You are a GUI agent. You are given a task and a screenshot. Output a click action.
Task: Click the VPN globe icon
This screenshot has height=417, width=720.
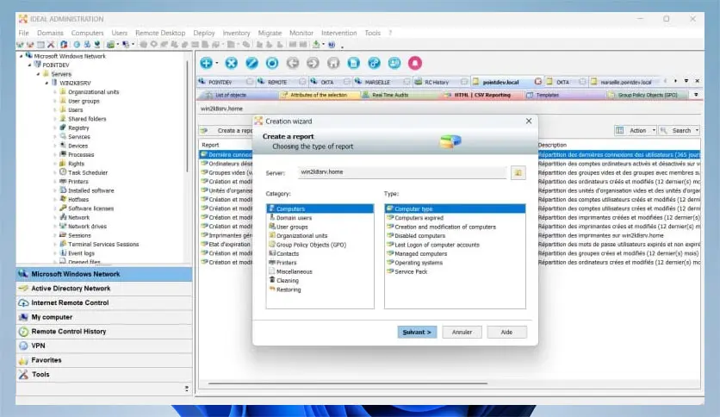coord(23,345)
